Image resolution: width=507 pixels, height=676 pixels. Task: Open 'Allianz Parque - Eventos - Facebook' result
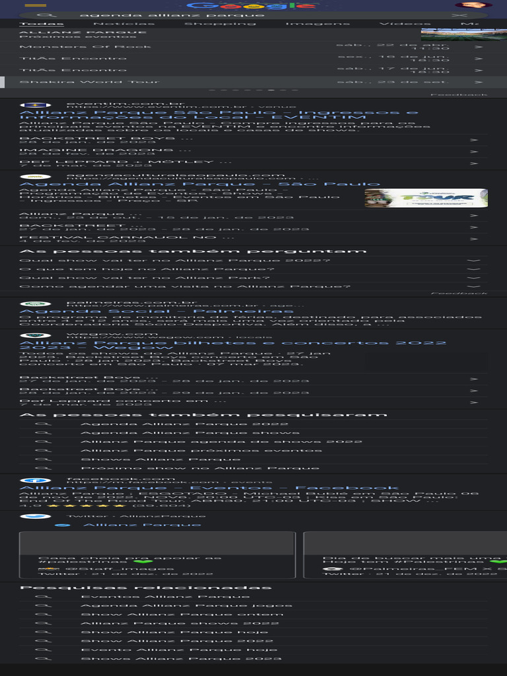click(x=209, y=488)
